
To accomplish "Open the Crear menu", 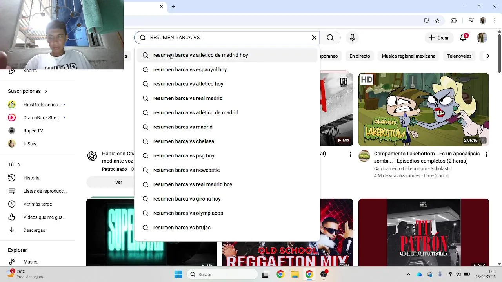I will 438,38.
